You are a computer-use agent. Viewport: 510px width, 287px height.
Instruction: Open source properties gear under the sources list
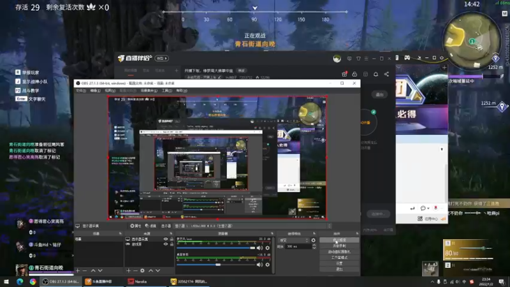pyautogui.click(x=142, y=270)
